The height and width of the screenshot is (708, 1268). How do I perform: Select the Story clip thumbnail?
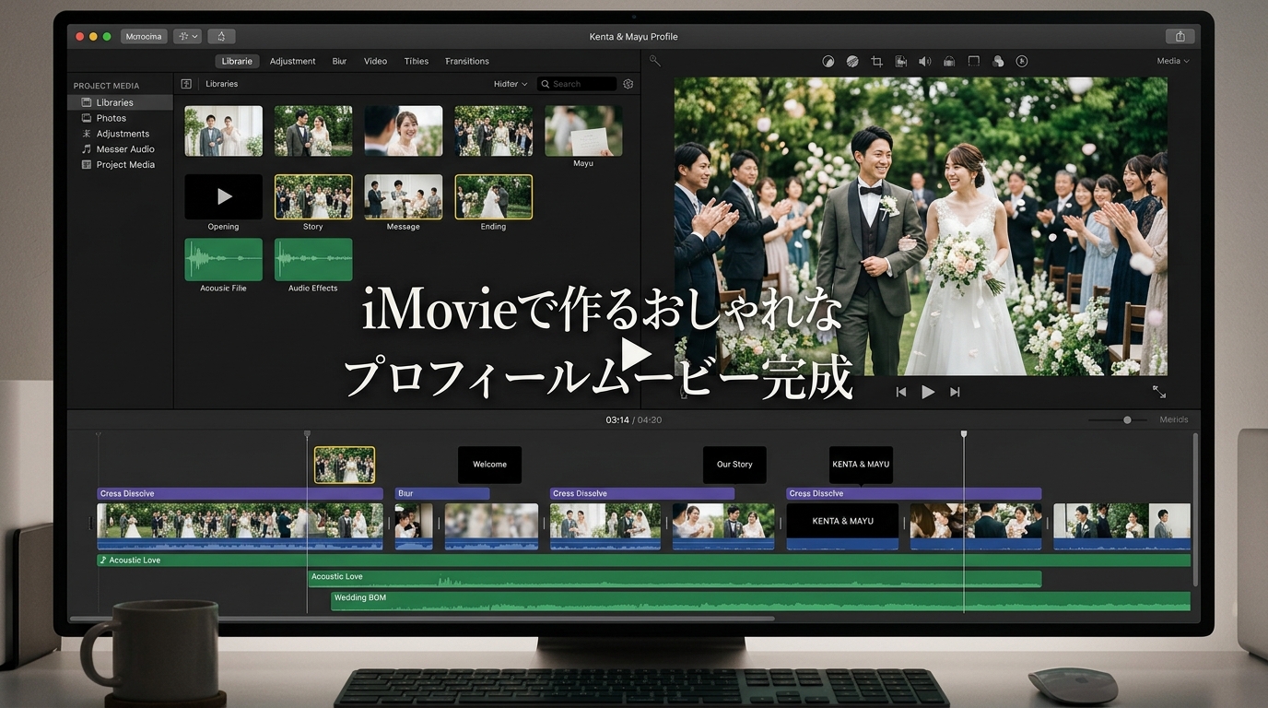(313, 197)
